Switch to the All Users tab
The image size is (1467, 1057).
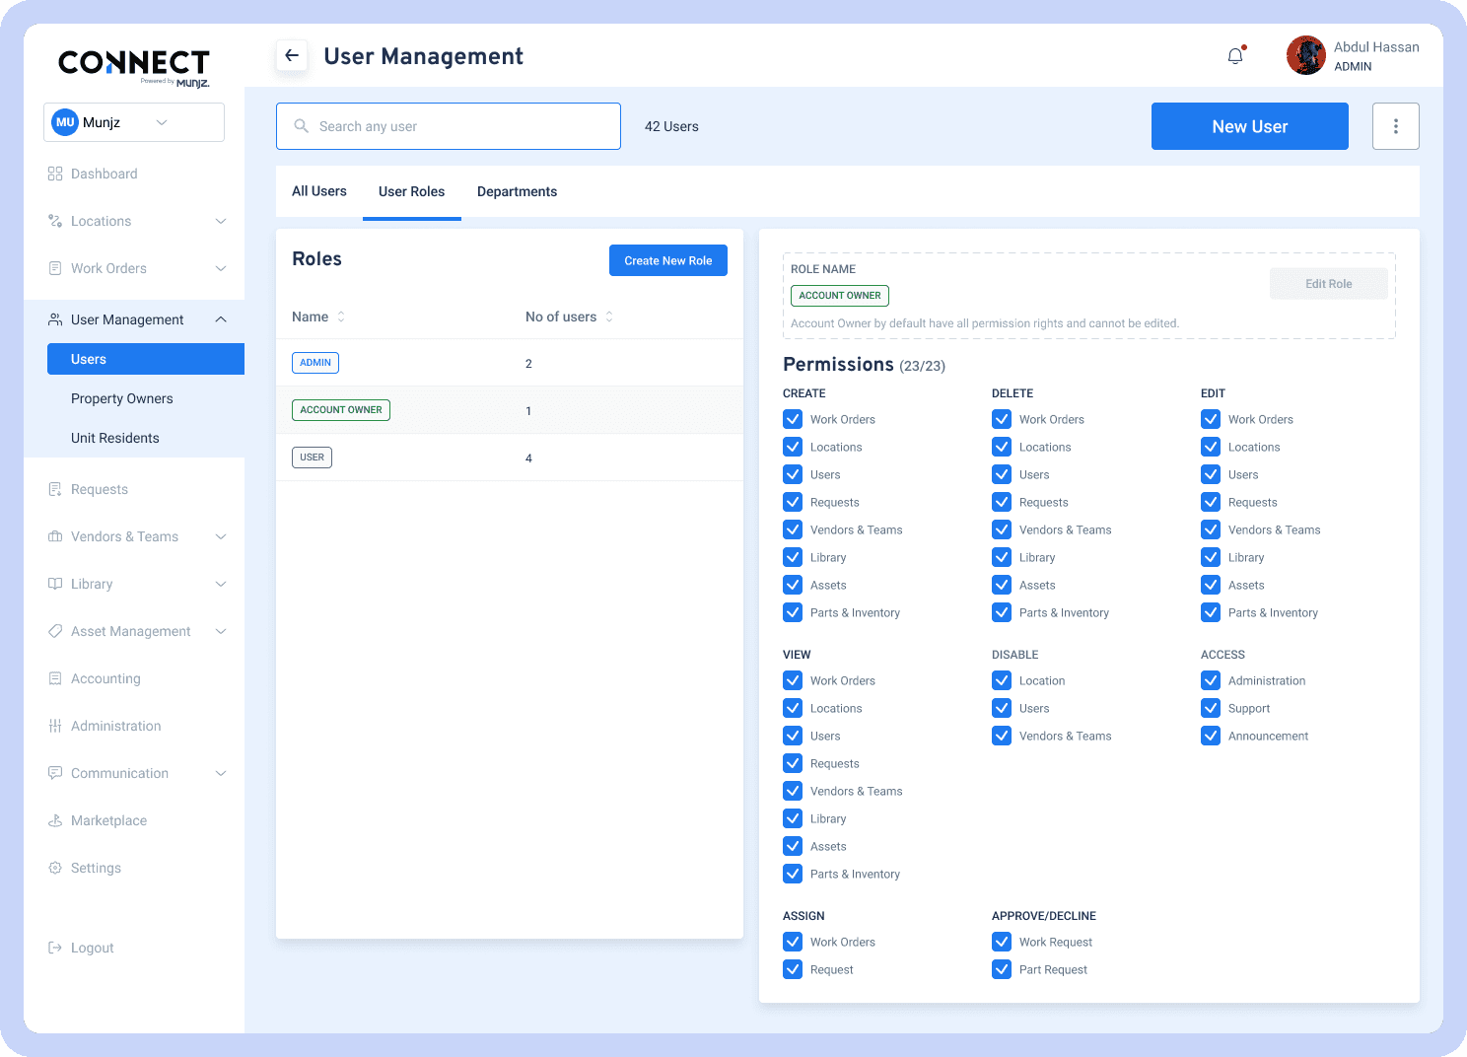pos(319,191)
